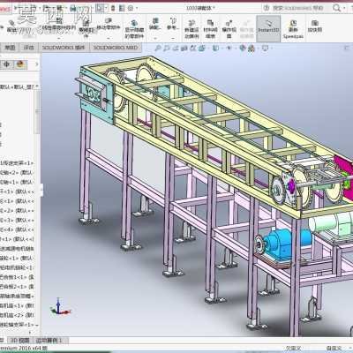Screen dimensions: 353x353
Task: Open dropdown under Linear Component Pattern
Action: (59, 38)
